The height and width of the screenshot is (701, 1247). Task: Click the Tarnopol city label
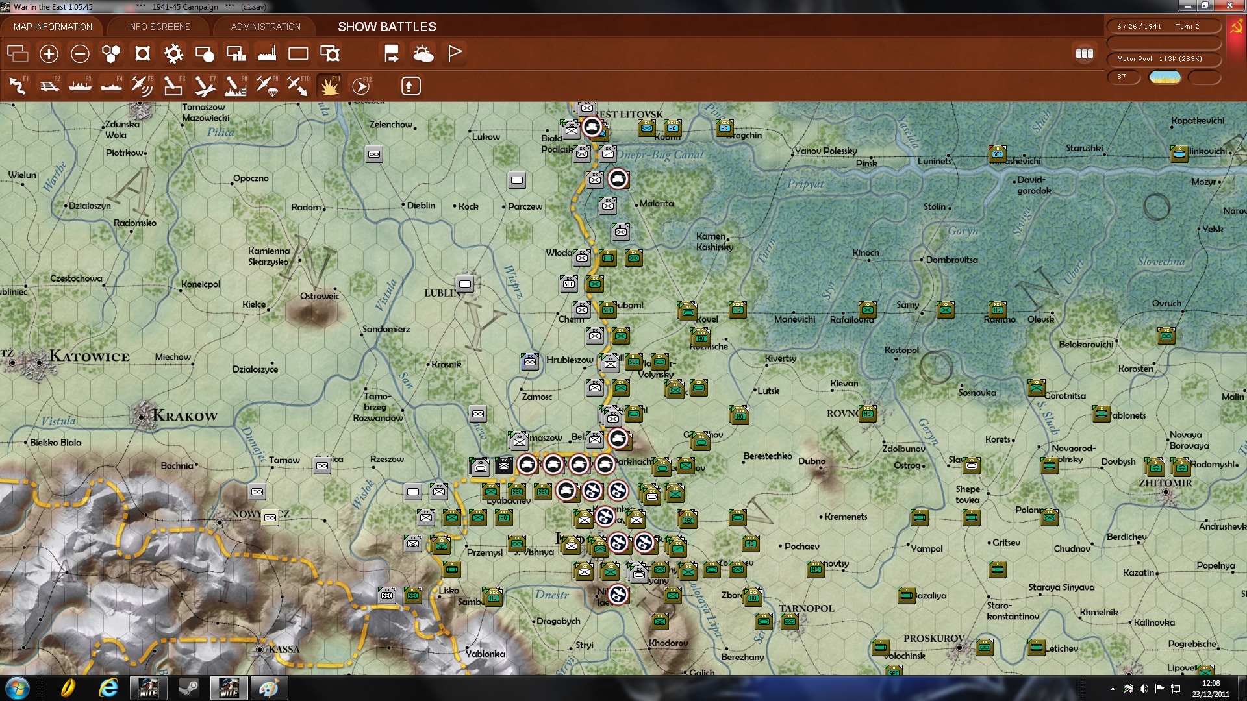pos(806,609)
